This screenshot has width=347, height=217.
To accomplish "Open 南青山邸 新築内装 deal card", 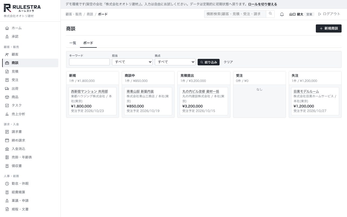I will click(x=140, y=92).
